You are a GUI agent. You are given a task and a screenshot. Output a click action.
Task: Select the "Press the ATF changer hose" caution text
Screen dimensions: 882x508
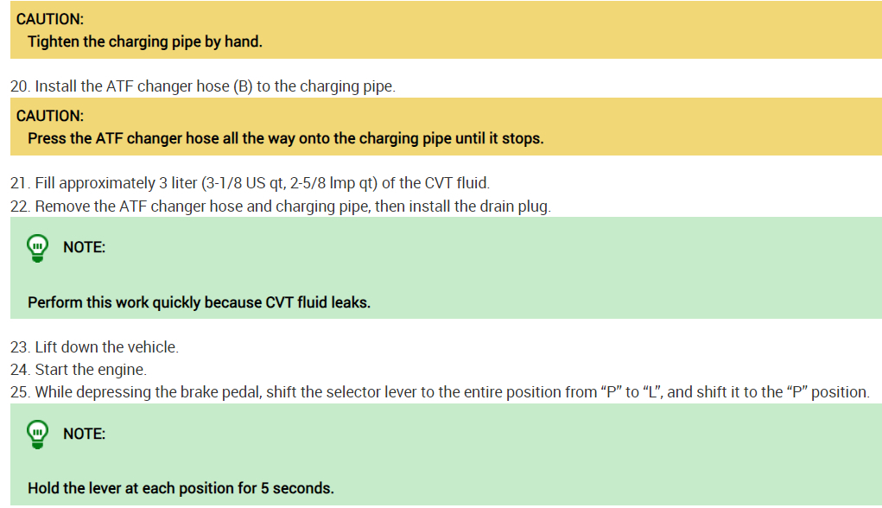pyautogui.click(x=285, y=138)
